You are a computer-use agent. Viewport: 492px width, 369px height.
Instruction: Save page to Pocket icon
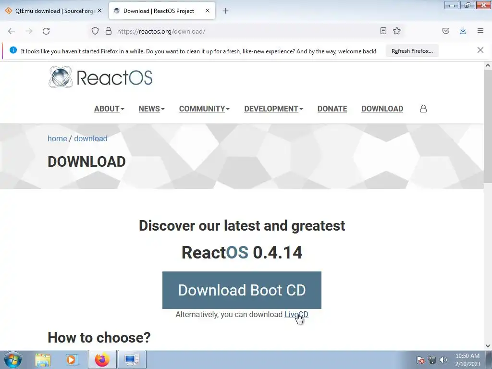click(x=445, y=31)
